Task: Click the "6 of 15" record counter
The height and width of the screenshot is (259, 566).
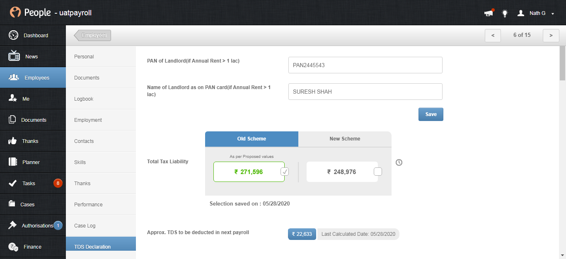Action: tap(522, 35)
